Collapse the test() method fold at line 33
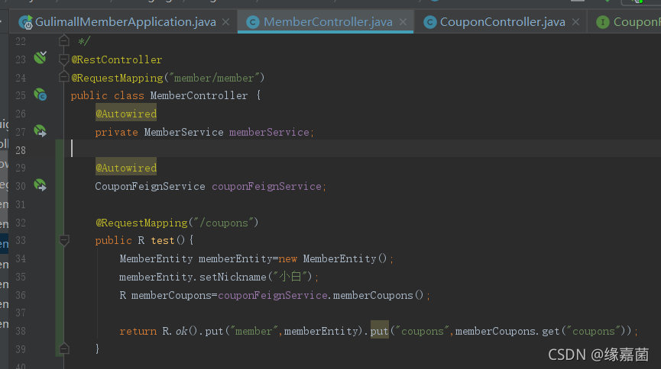The width and height of the screenshot is (661, 369). pos(64,240)
